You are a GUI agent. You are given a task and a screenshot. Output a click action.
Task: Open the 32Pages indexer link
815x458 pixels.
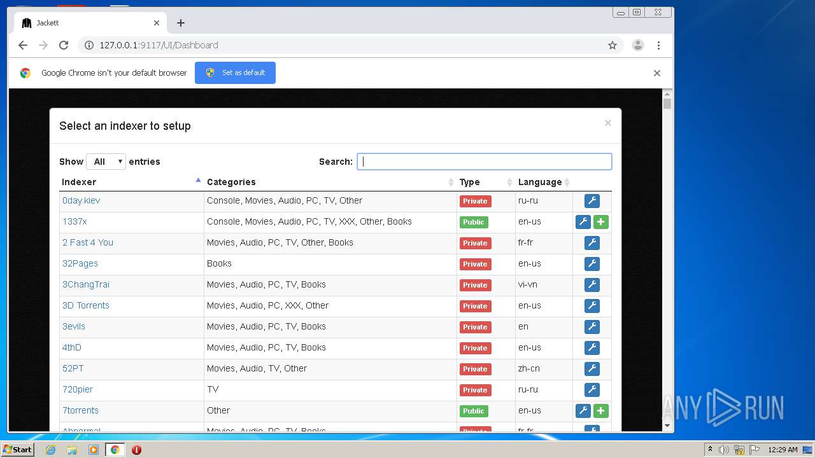[x=80, y=263]
